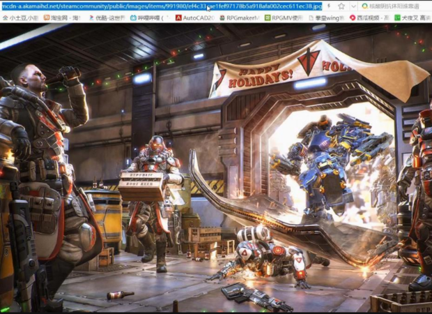Bookmark this page with the star icon
432x314 pixels.
[341, 6]
